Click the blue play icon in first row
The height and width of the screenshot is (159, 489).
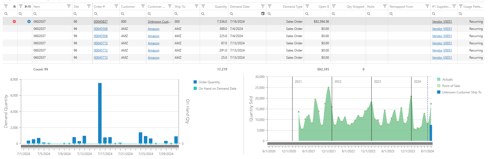[29, 22]
